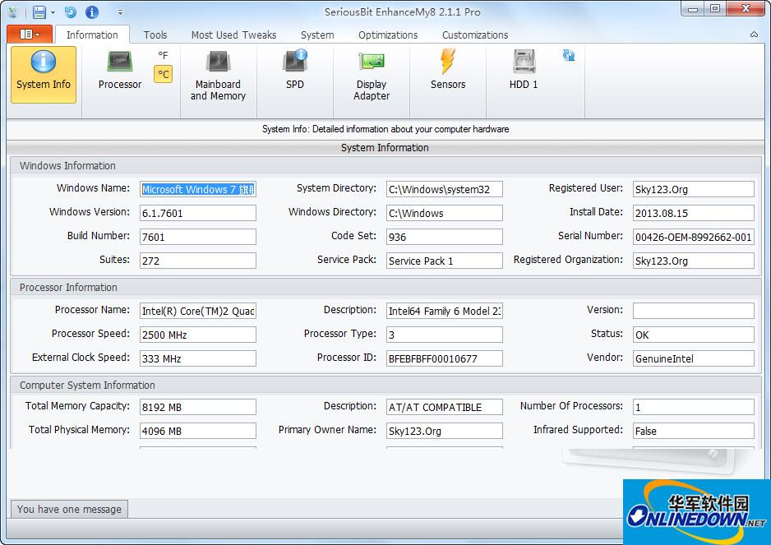
Task: Click the AT/AT COMPATIBLE description field
Action: pyautogui.click(x=445, y=407)
